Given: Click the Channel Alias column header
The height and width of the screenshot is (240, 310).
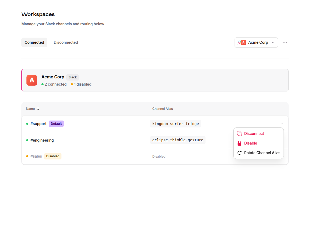Looking at the screenshot, I should click(x=162, y=109).
